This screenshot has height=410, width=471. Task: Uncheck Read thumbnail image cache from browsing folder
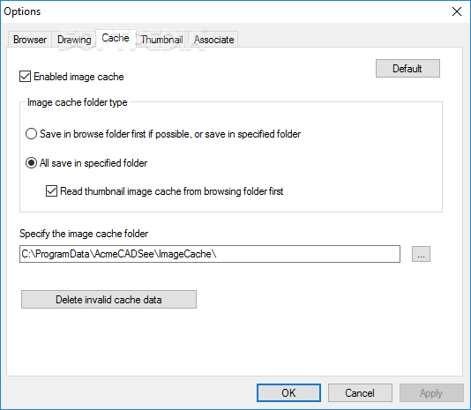click(51, 191)
